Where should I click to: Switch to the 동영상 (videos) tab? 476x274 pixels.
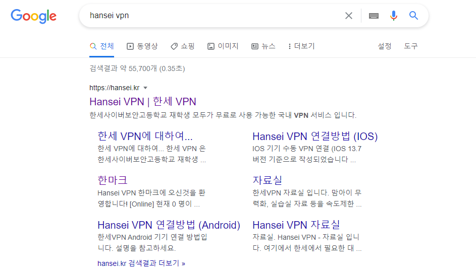(142, 46)
